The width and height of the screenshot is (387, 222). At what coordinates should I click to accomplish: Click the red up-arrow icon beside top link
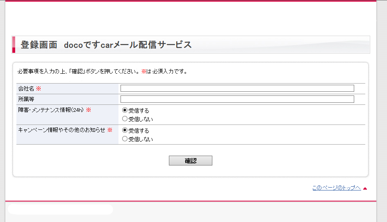[x=365, y=188]
